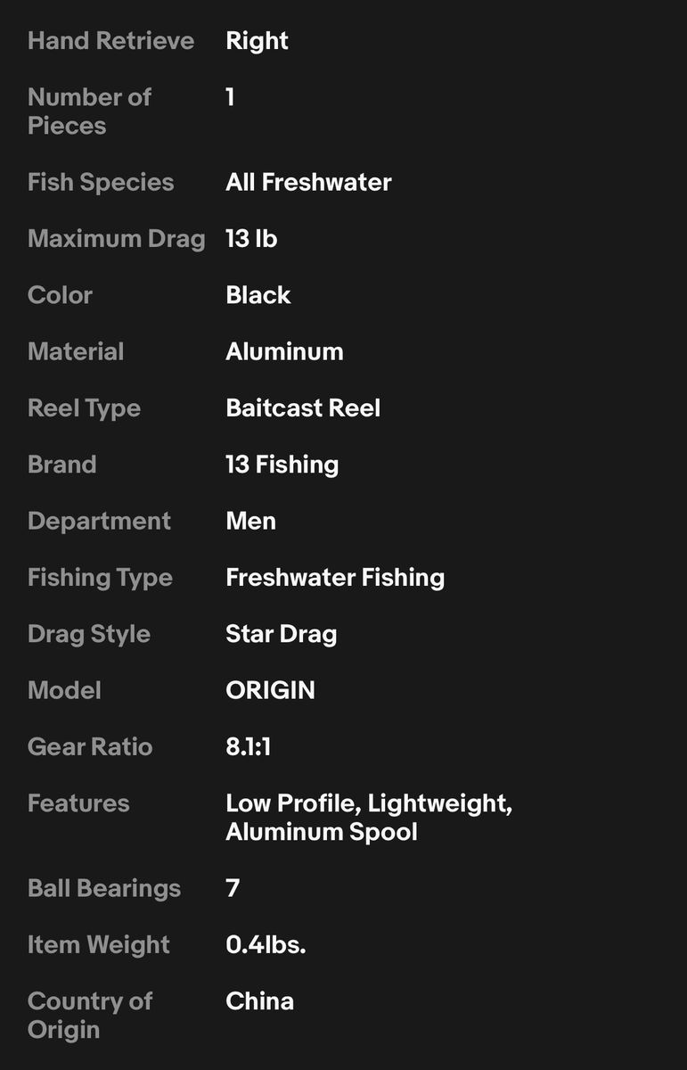Select the 'China' country value
The width and height of the screenshot is (687, 1070).
[259, 1000]
